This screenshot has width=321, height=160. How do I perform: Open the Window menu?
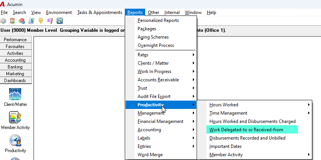coord(193,12)
